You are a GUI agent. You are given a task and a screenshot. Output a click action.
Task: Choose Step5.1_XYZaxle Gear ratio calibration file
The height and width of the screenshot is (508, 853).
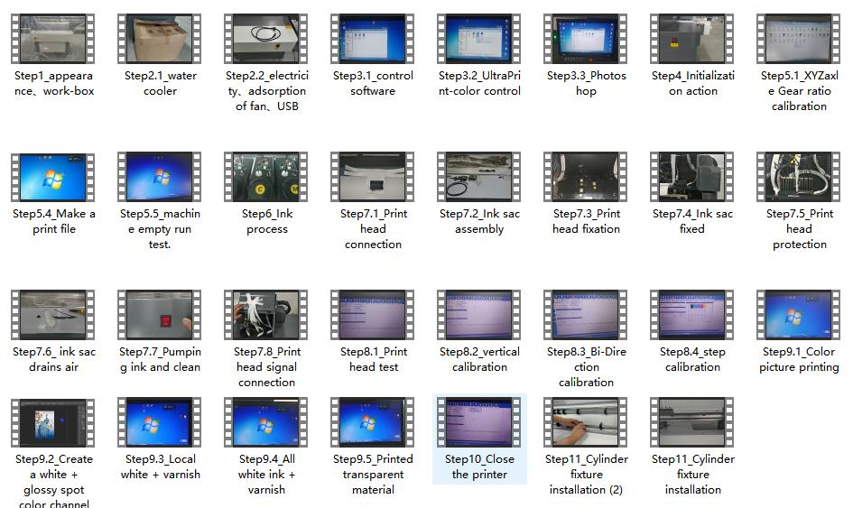pos(799,39)
